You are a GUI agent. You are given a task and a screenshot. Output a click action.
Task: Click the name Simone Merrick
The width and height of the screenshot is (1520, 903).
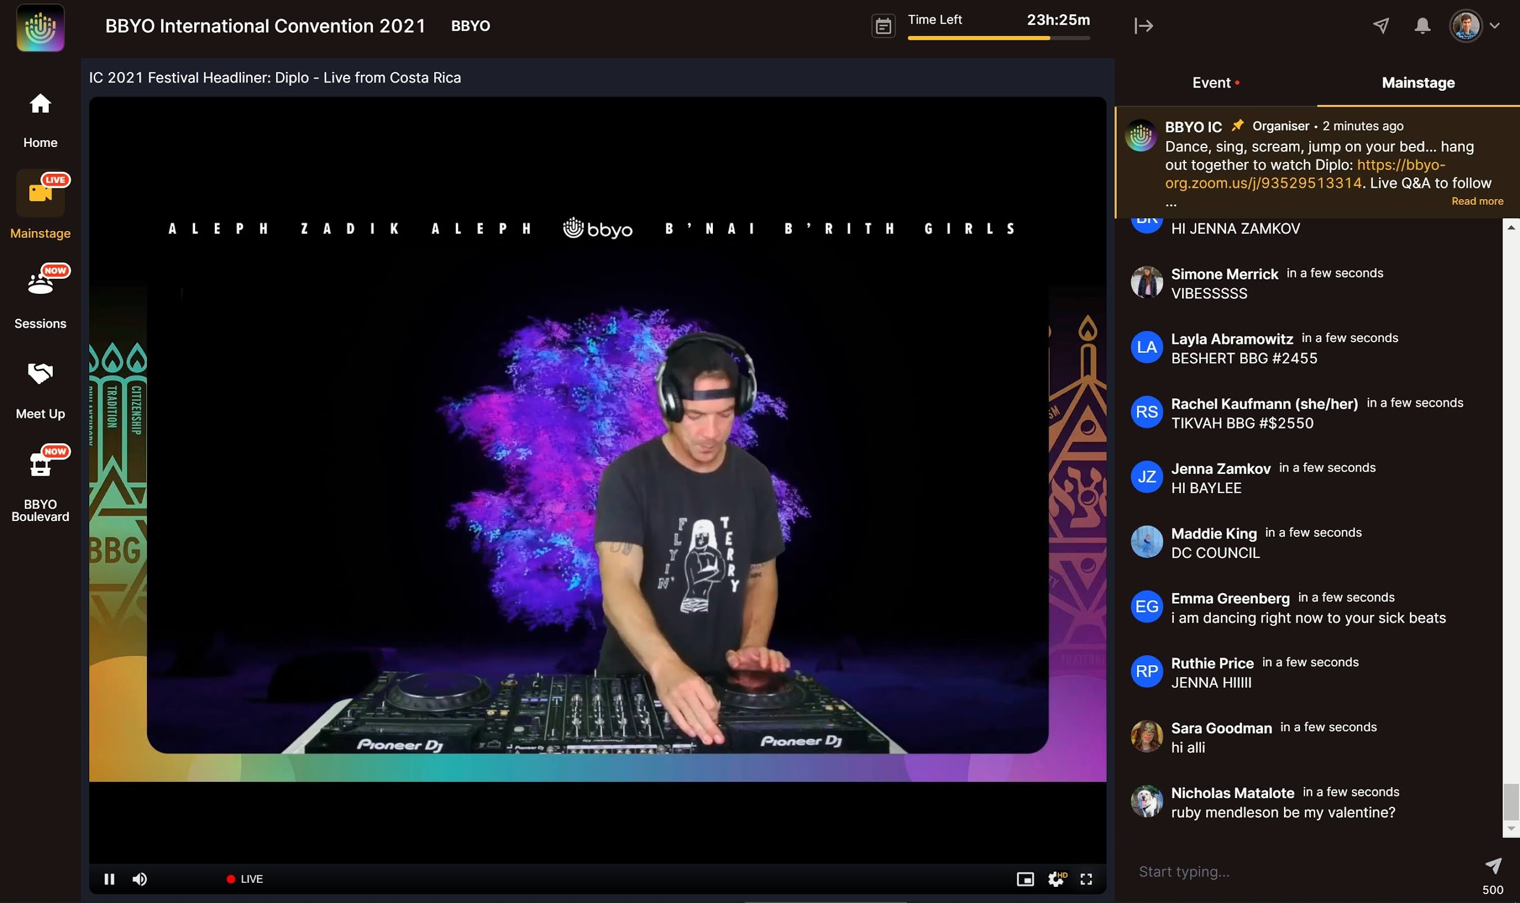pos(1224,274)
